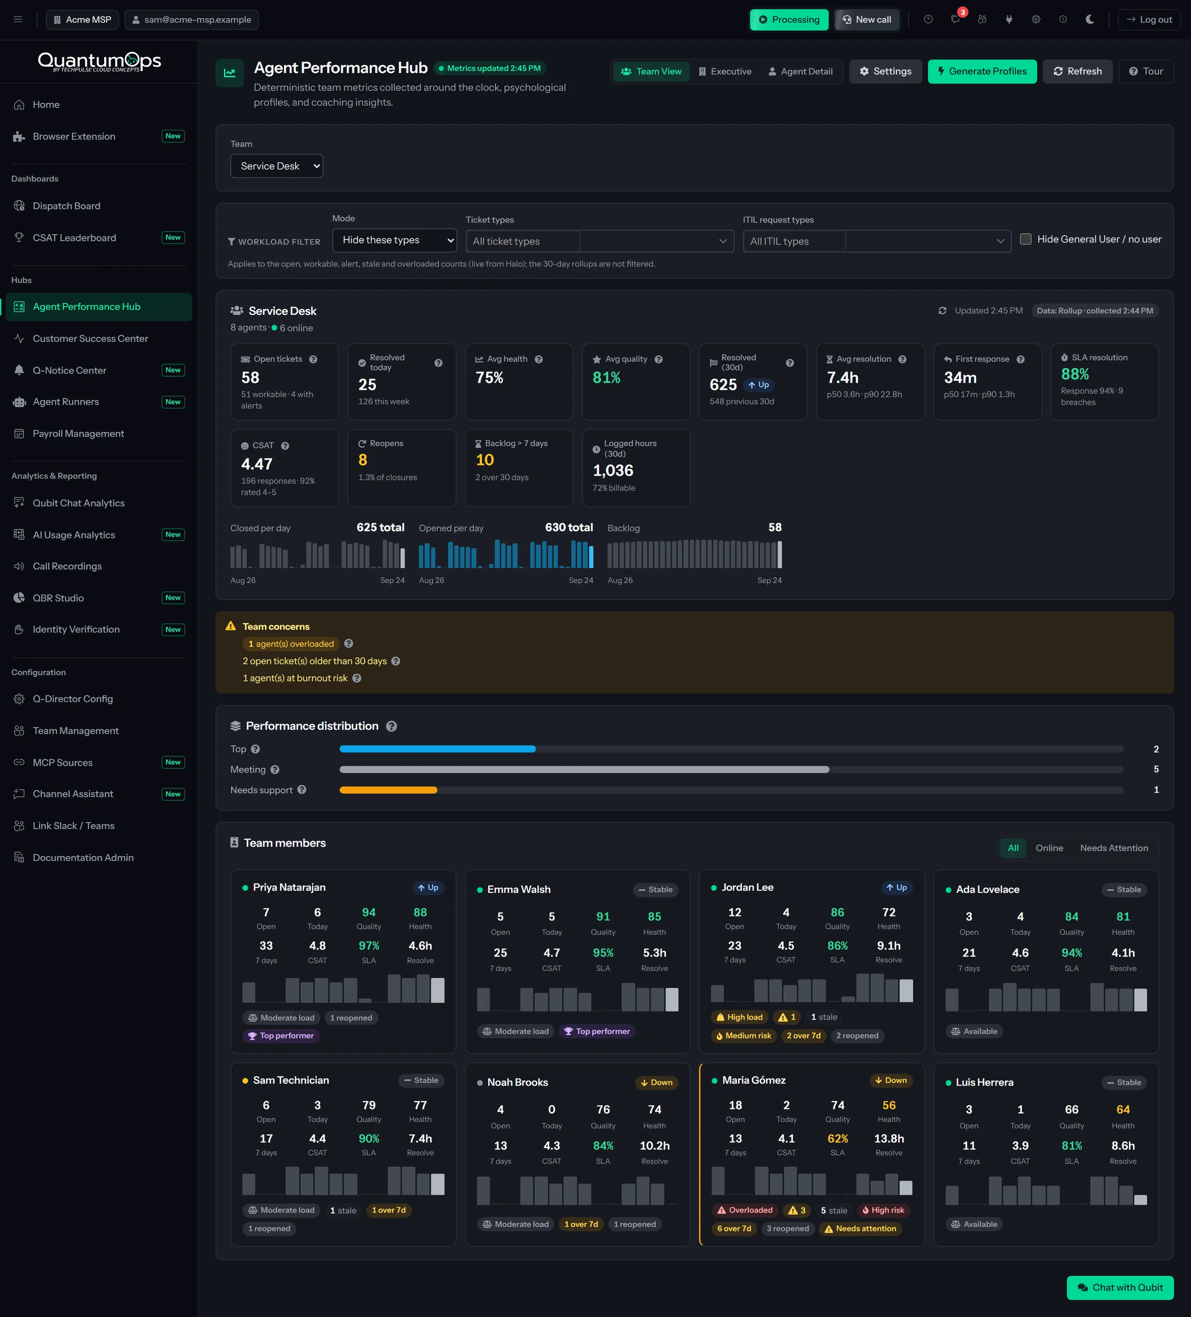Viewport: 1191px width, 1317px height.
Task: Click the Needs support distribution bar
Action: point(731,790)
